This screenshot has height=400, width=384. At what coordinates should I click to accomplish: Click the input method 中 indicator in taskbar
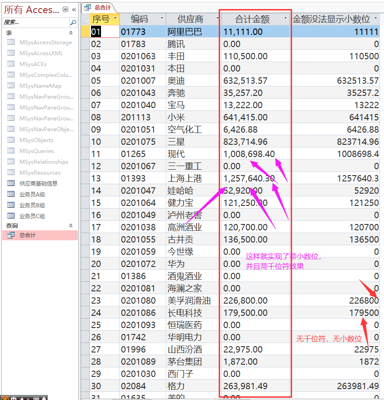(x=14, y=398)
